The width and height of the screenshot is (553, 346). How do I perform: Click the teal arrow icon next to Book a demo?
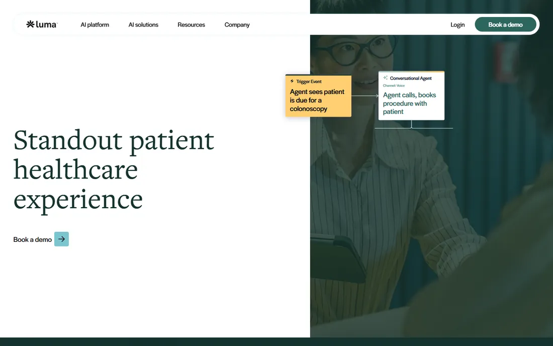point(61,239)
